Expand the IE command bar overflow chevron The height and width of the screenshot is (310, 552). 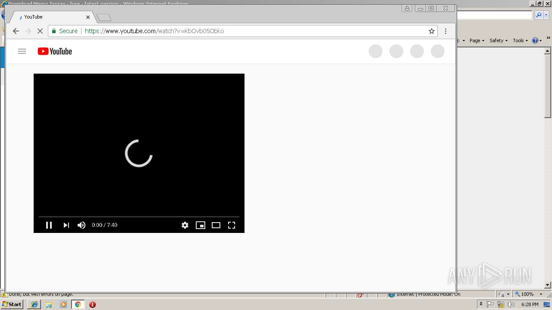(548, 38)
